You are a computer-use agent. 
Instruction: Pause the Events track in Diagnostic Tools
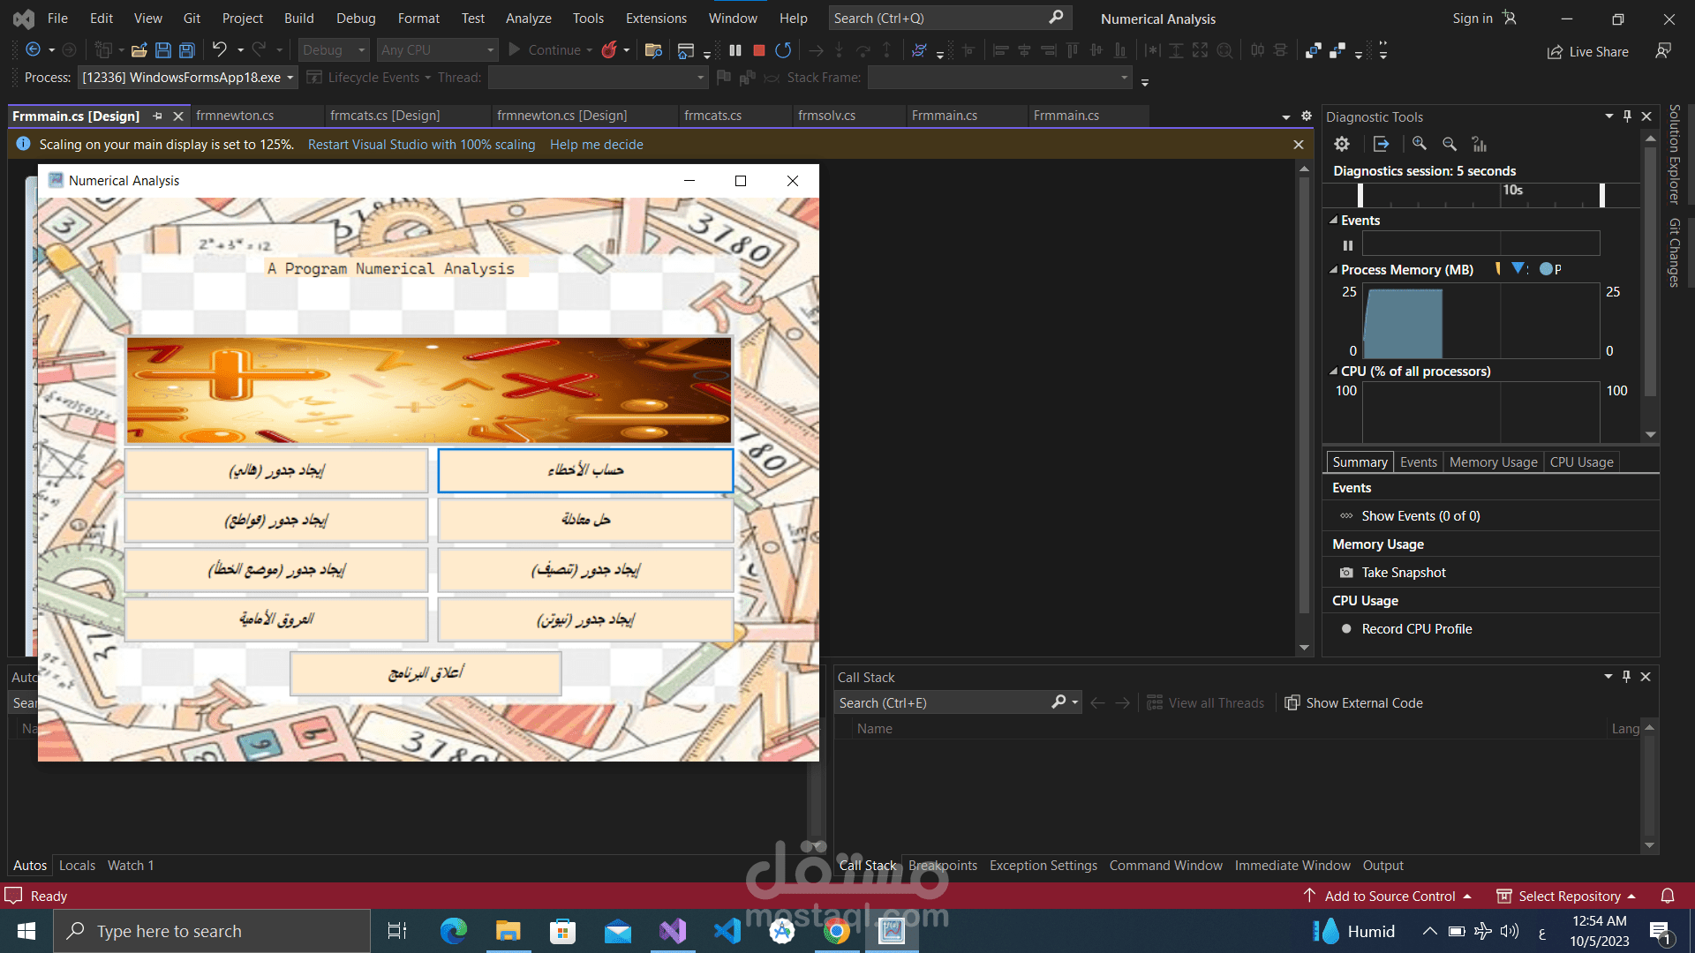1348,245
